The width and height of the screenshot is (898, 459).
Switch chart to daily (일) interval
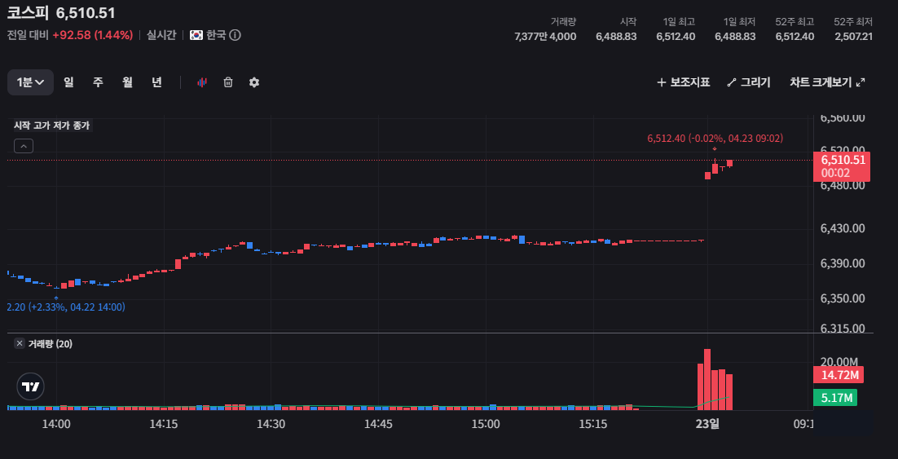[68, 82]
